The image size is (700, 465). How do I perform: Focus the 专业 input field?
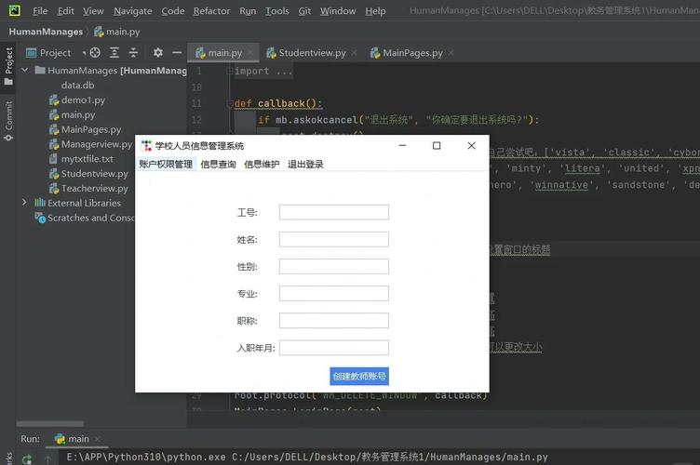(334, 293)
